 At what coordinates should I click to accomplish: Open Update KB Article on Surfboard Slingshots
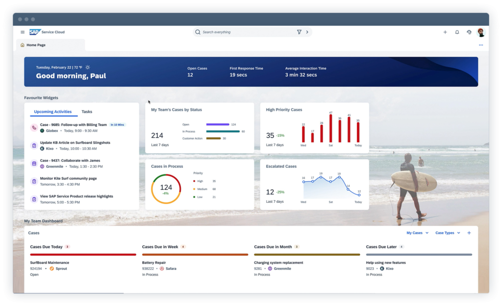tap(75, 142)
